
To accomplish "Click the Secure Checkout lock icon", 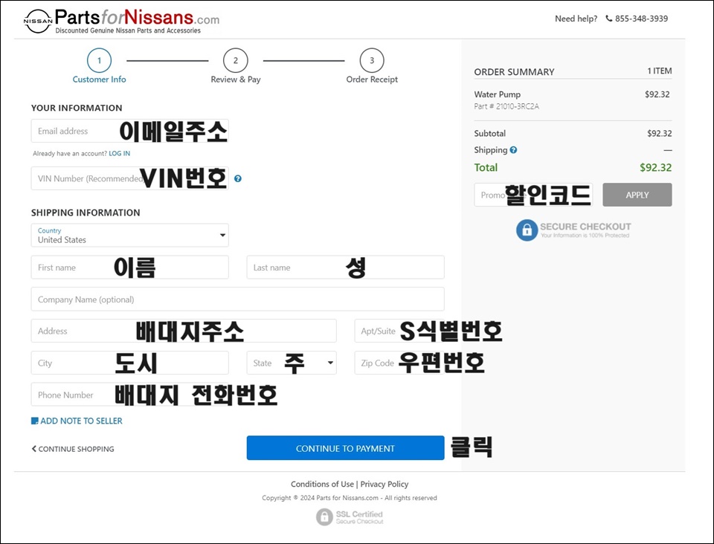I will tap(527, 230).
